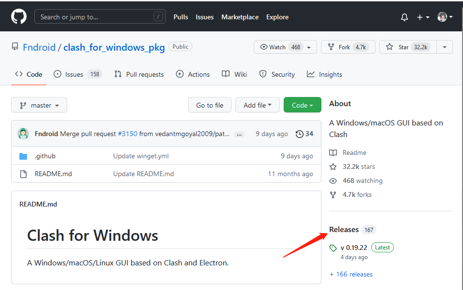Click Fndroid's commit author avatar
Image resolution: width=463 pixels, height=290 pixels.
coord(23,134)
